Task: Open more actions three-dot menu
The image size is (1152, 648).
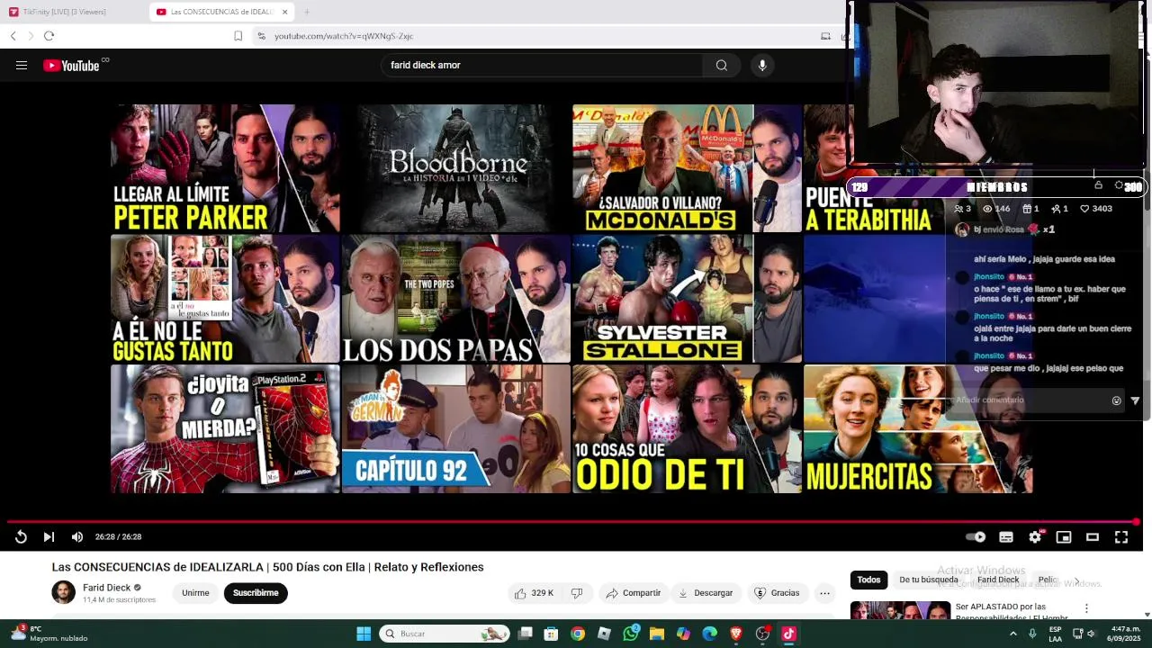Action: tap(824, 593)
